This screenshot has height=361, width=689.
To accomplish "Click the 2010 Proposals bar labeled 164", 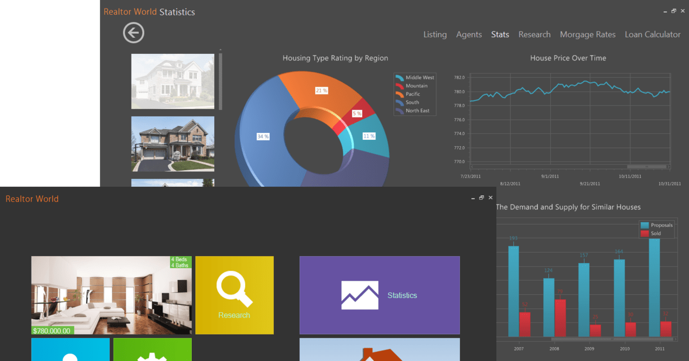I will coord(619,298).
